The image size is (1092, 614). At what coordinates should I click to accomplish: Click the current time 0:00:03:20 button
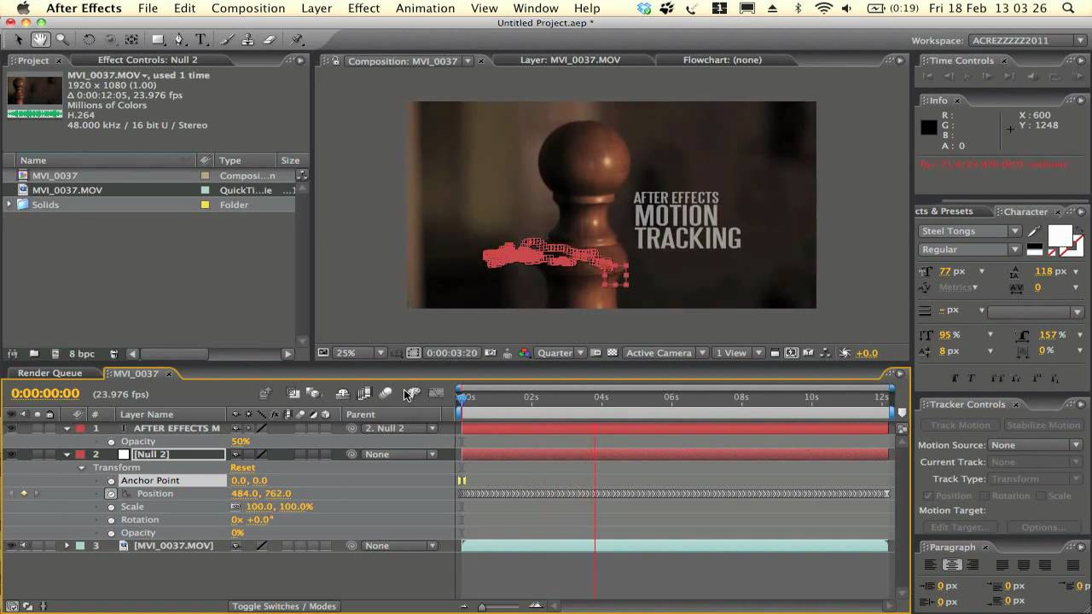coord(450,353)
